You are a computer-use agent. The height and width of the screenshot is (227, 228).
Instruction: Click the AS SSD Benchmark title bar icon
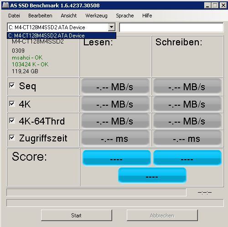coord(6,5)
